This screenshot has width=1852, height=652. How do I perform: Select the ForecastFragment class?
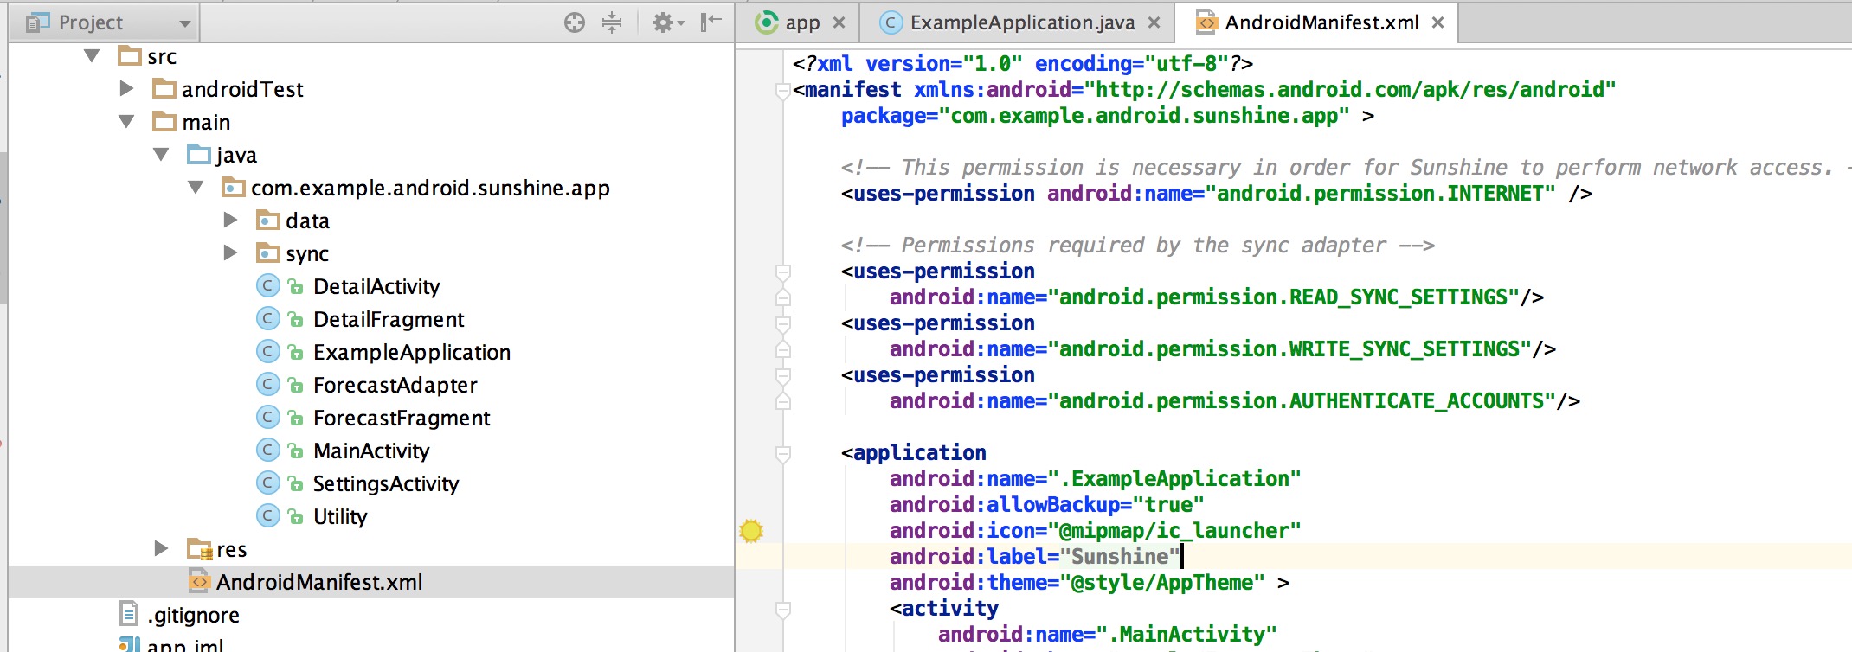(x=374, y=418)
